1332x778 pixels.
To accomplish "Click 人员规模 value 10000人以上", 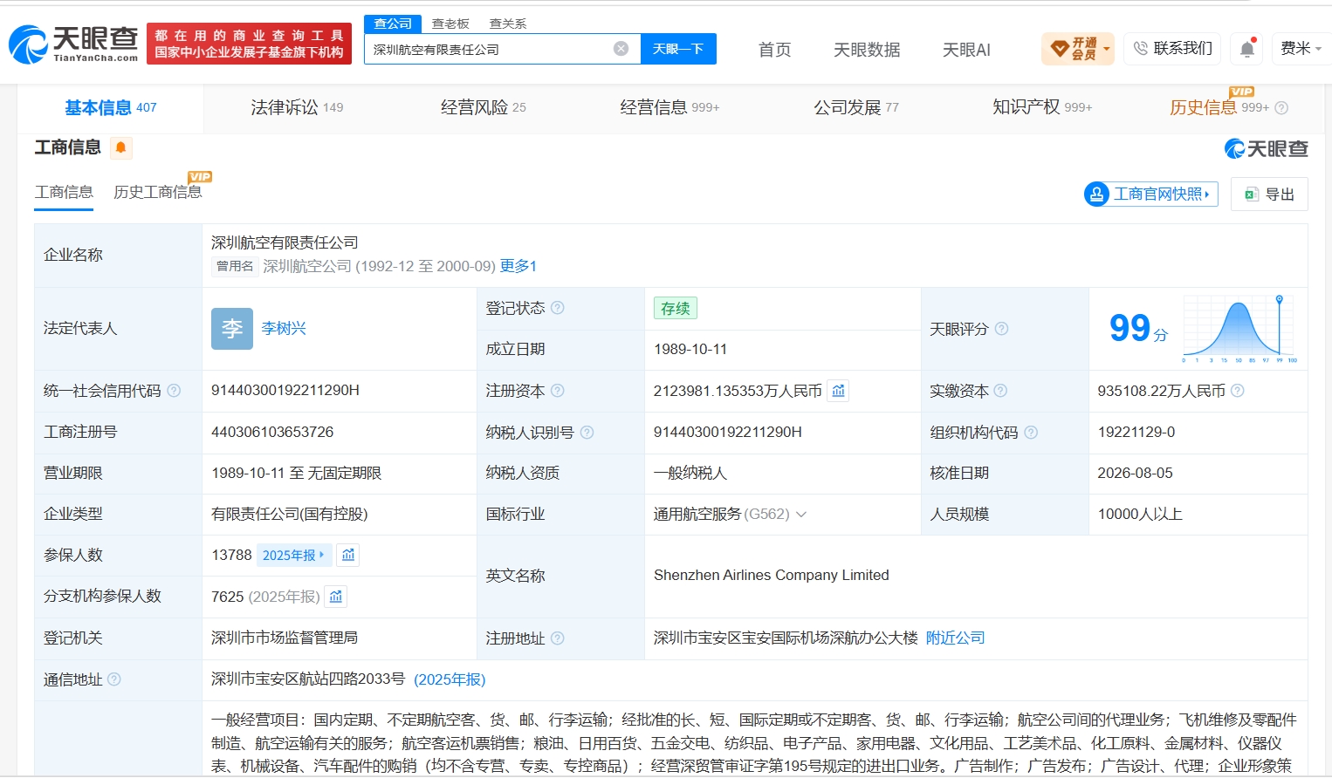I will tap(1140, 514).
